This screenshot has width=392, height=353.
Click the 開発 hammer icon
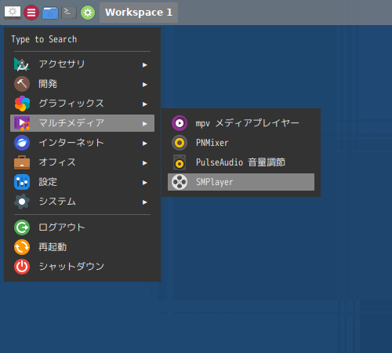point(22,84)
